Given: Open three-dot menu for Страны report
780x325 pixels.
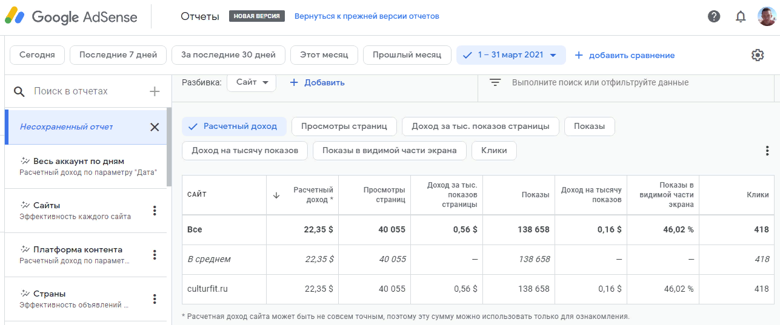Looking at the screenshot, I should coord(155,299).
